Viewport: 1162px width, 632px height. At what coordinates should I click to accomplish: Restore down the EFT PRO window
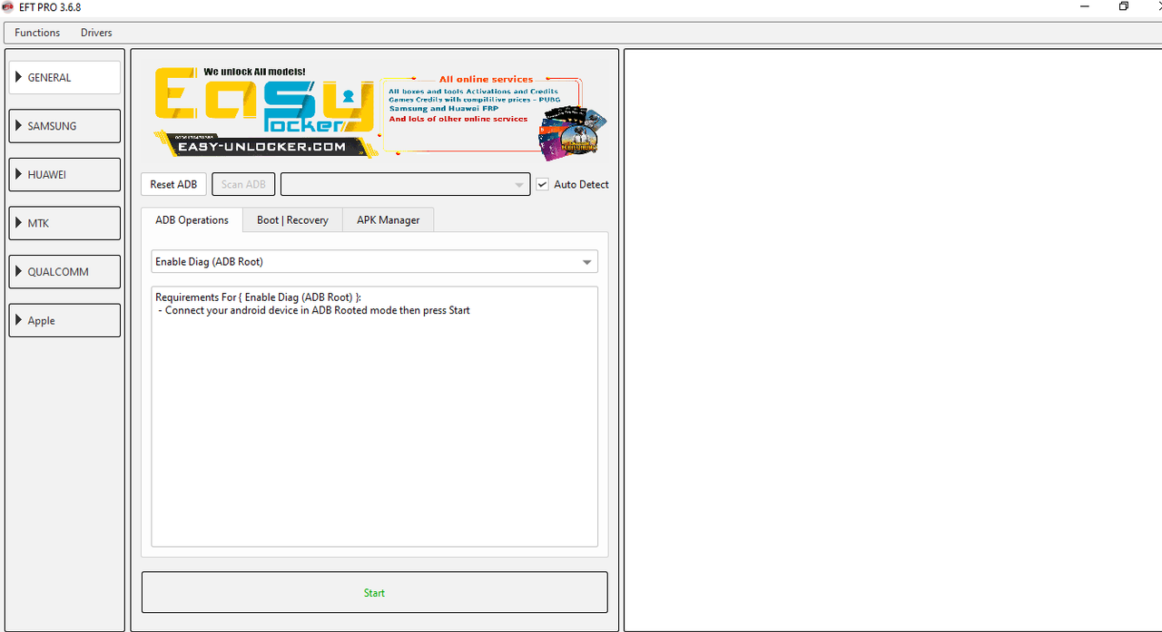tap(1124, 6)
